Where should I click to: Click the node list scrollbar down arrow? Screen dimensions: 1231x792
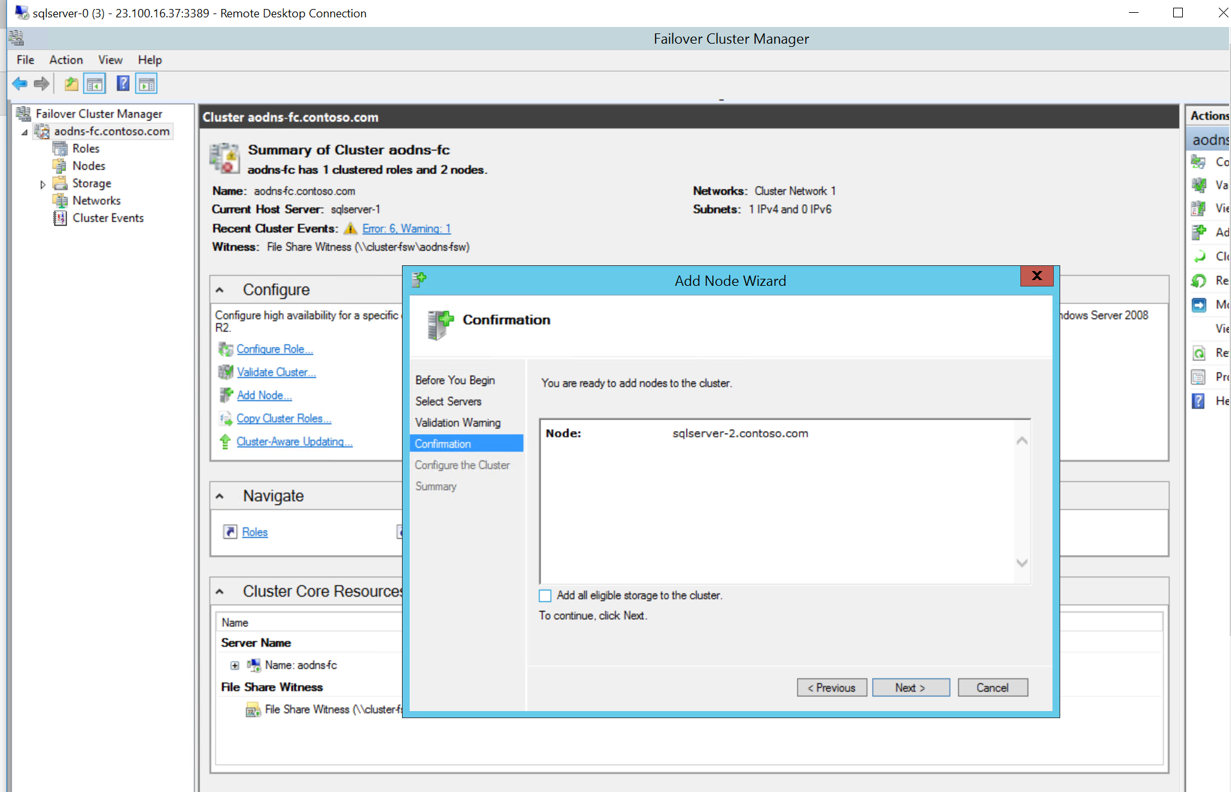(1022, 563)
